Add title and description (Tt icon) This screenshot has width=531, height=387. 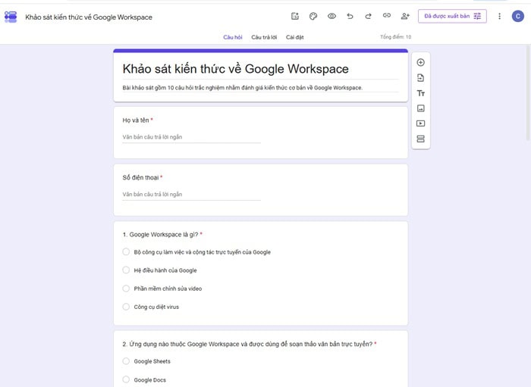point(420,93)
